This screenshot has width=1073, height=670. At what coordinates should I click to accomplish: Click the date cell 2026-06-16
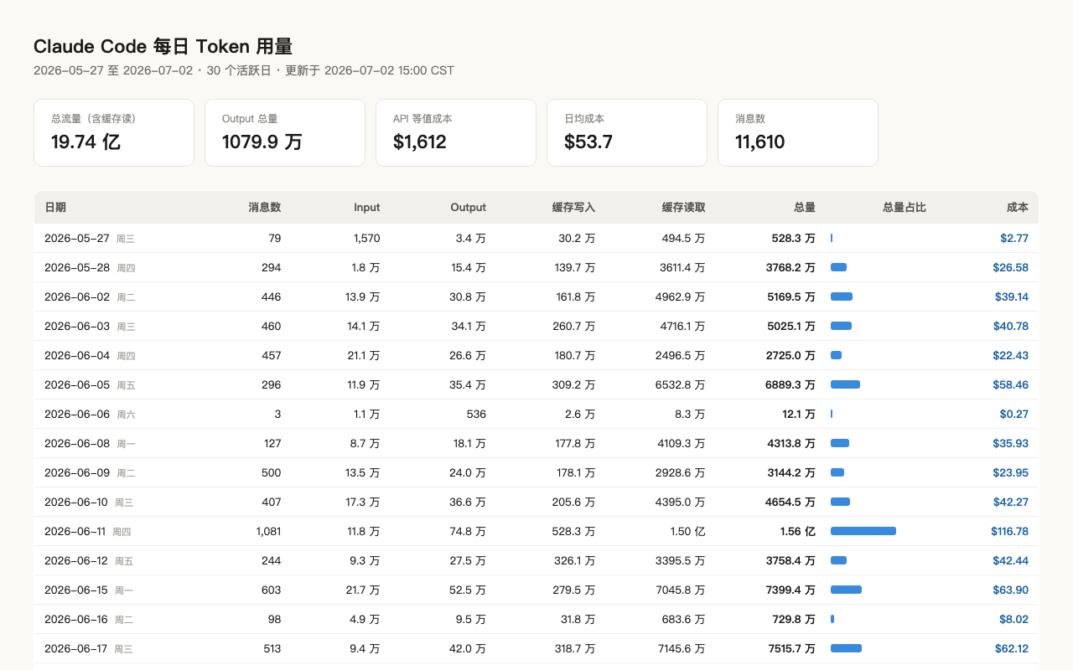coord(76,619)
